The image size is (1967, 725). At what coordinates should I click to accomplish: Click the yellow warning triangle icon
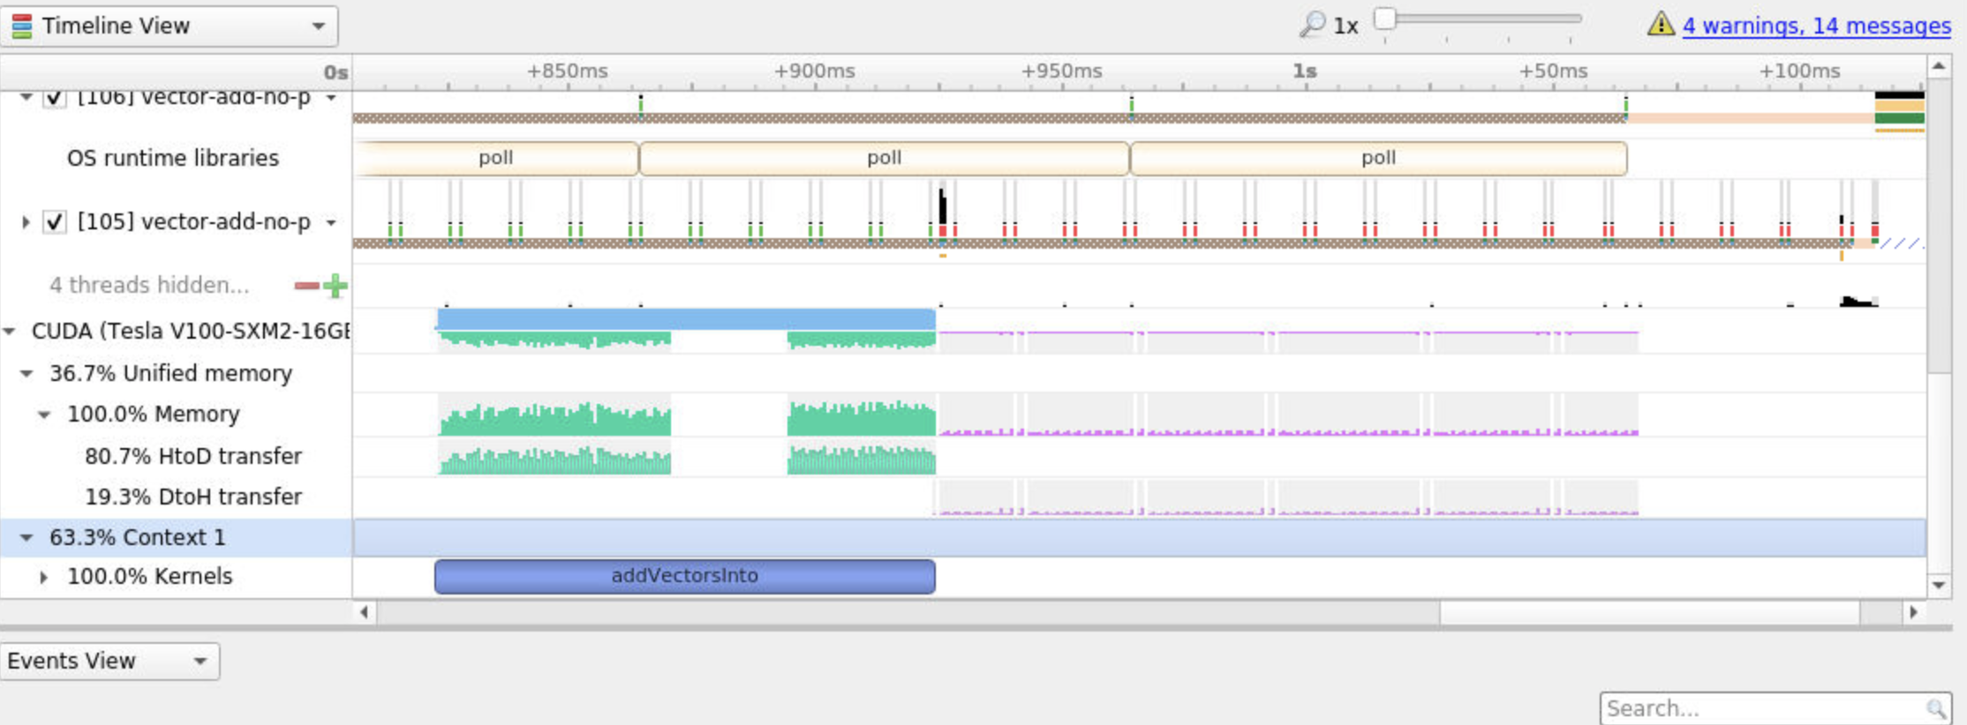(1661, 24)
